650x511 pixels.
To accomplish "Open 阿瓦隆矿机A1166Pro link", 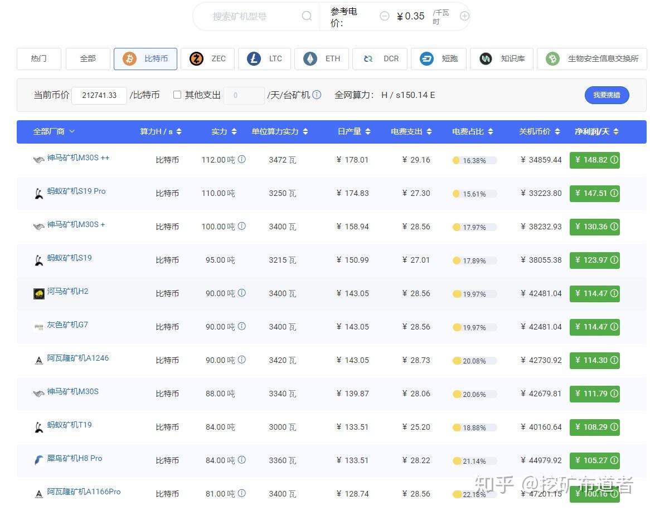I will pos(84,492).
